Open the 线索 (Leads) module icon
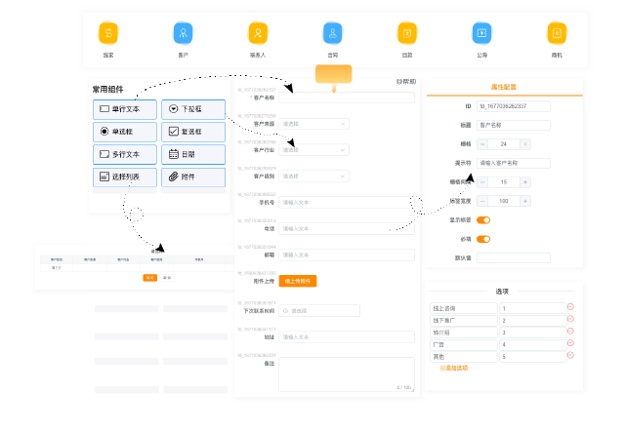Screen dimensions: 626x431 coord(107,33)
